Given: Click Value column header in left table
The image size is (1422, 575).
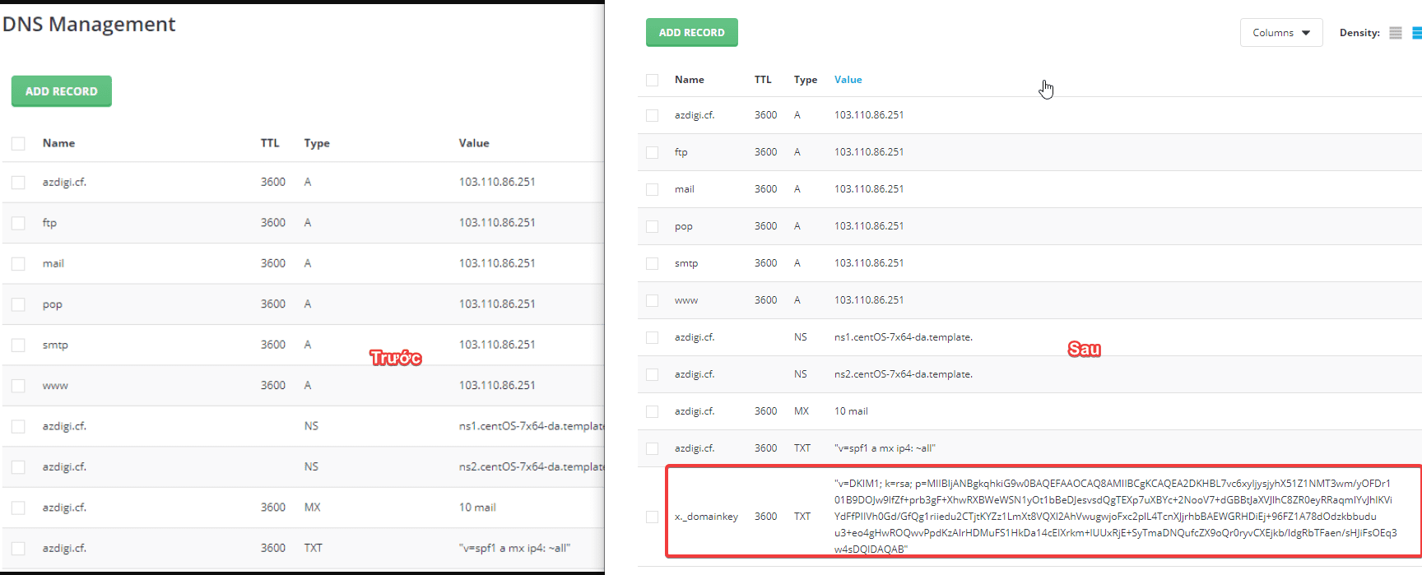Looking at the screenshot, I should point(474,143).
